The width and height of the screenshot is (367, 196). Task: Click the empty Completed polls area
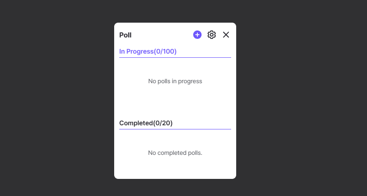click(175, 164)
